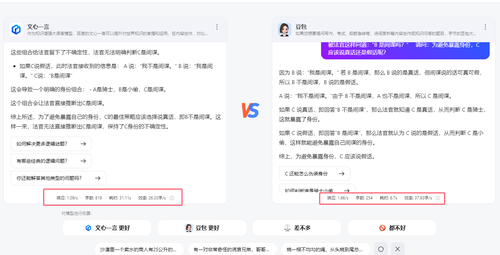This screenshot has width=500, height=255.
Task: Click 响应: 1.66/s in 豆包 stats
Action: click(x=338, y=198)
